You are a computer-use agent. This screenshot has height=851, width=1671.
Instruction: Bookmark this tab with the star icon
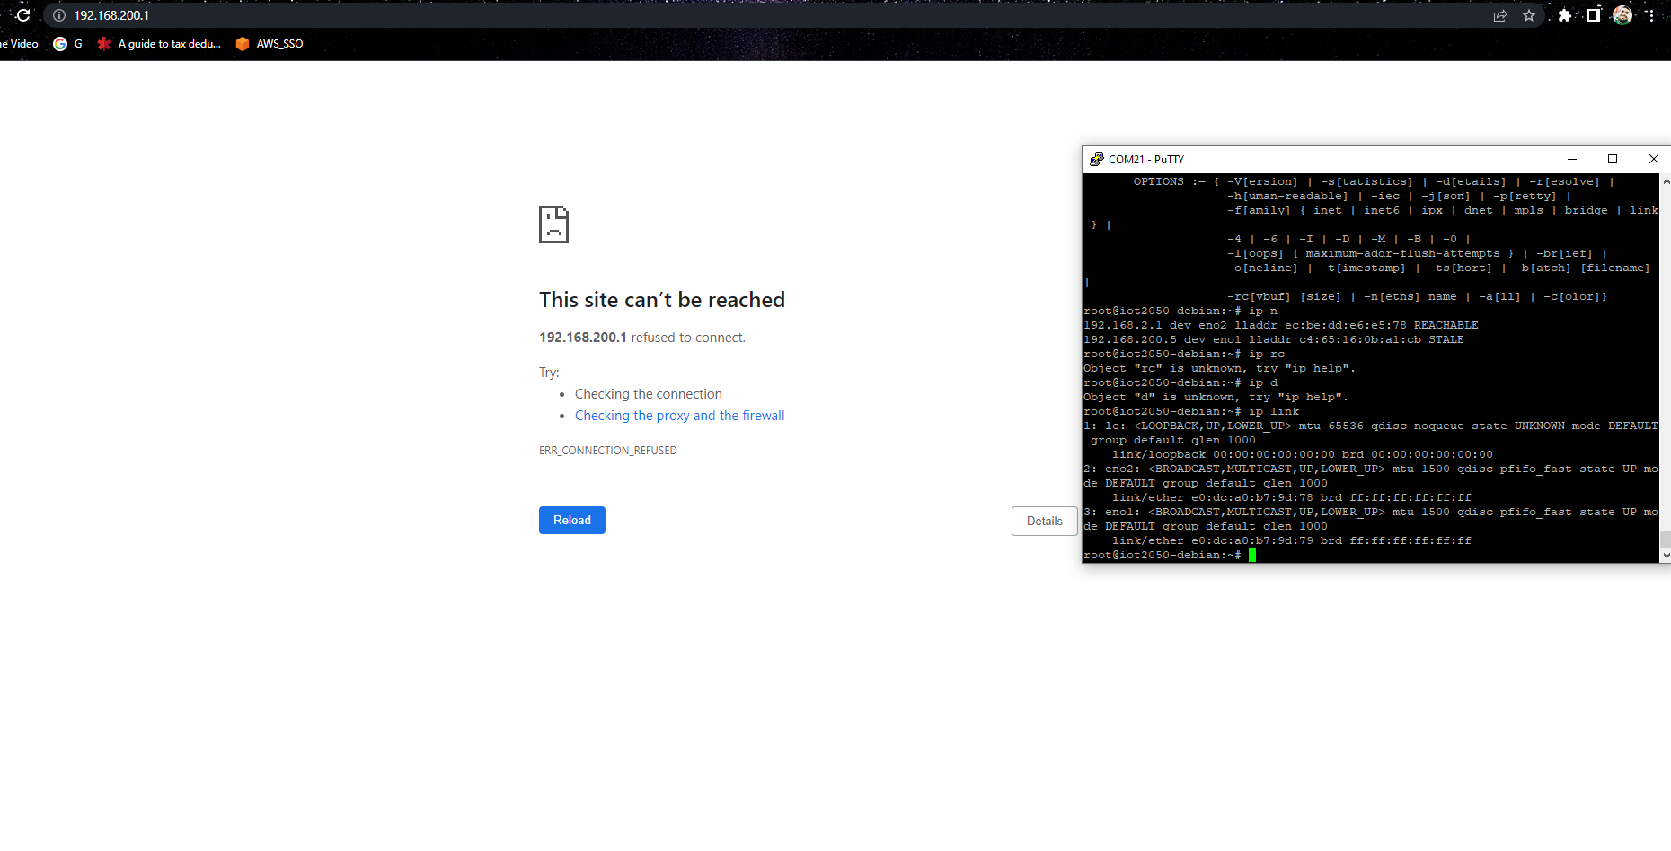[1529, 15]
